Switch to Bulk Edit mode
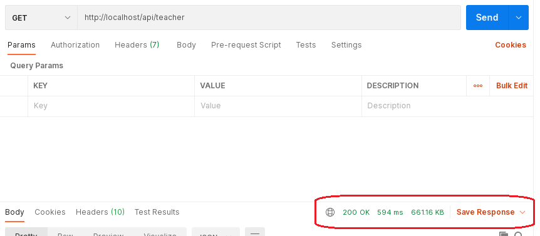This screenshot has width=540, height=236. pos(512,86)
